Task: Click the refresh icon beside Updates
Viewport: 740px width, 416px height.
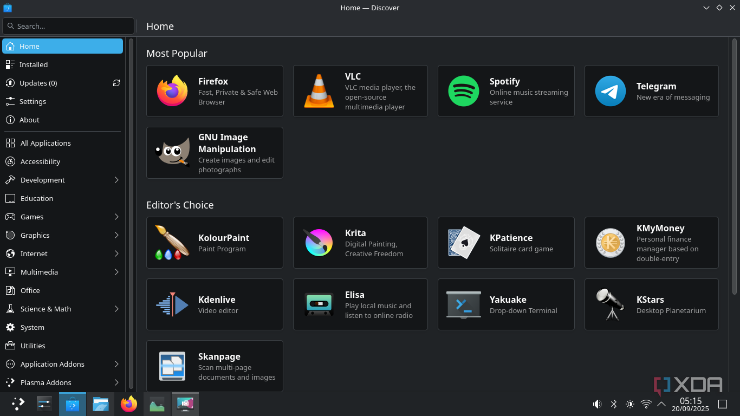Action: pos(116,83)
